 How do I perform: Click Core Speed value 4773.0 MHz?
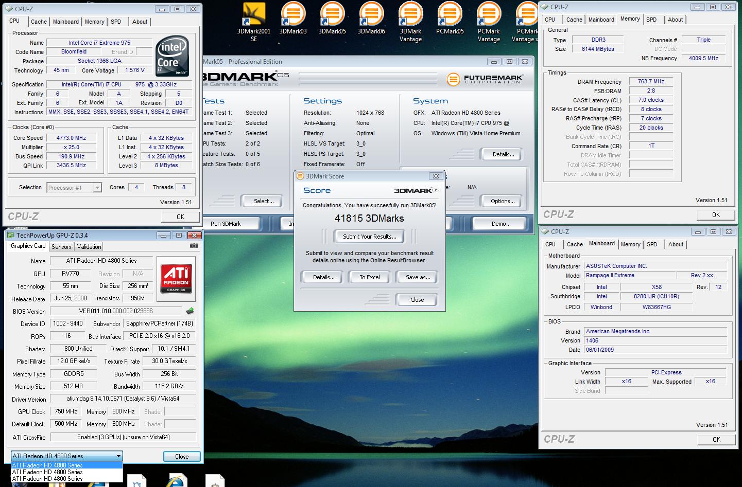(71, 138)
